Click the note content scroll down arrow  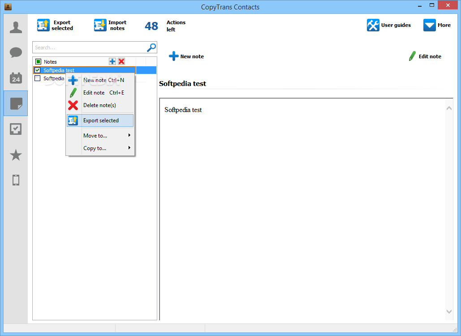point(449,311)
